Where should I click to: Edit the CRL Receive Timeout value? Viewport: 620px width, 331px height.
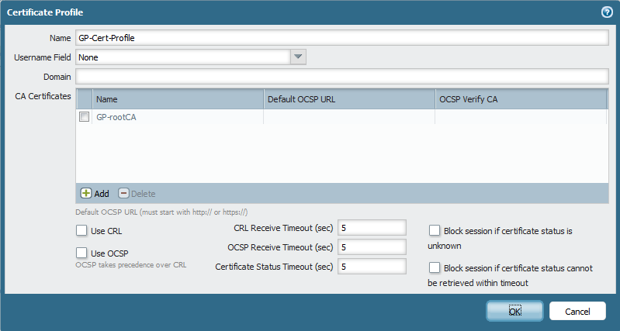tap(372, 228)
